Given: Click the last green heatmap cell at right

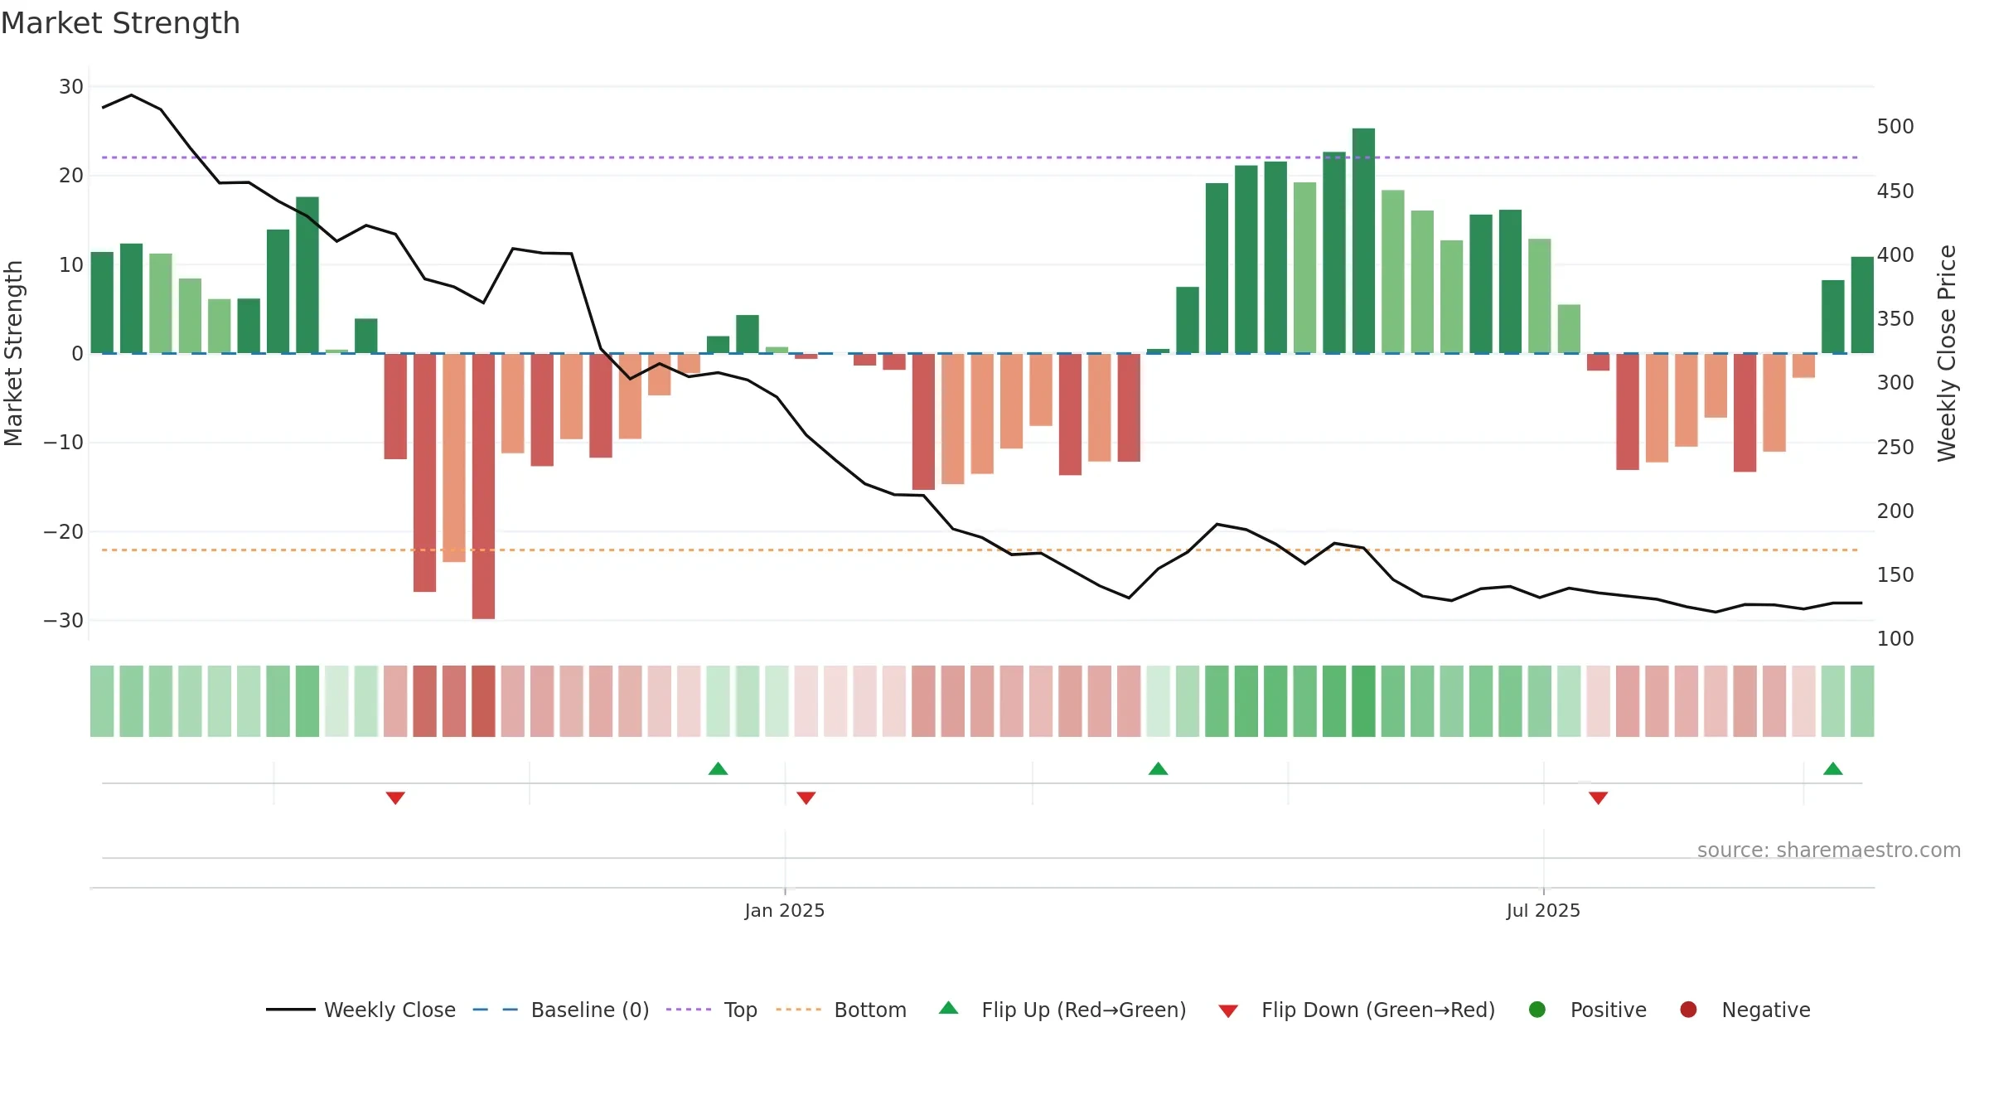Looking at the screenshot, I should [x=1862, y=701].
